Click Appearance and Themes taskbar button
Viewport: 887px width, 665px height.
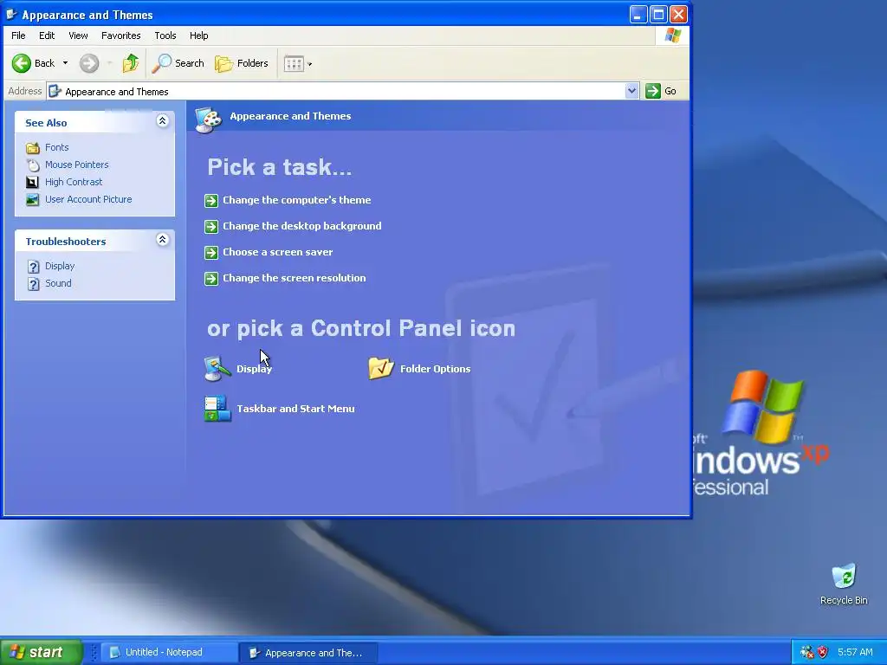308,653
